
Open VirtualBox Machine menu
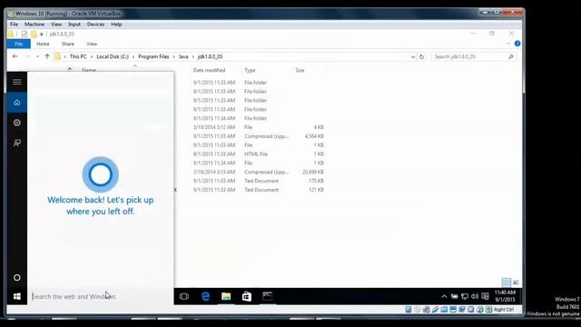tap(34, 25)
